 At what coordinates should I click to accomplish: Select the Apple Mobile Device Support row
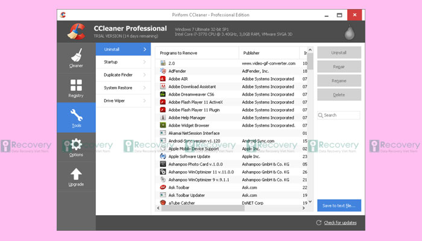coord(231,149)
